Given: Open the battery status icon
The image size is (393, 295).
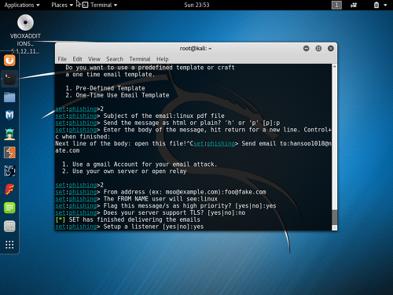Looking at the screenshot, I should [x=376, y=5].
